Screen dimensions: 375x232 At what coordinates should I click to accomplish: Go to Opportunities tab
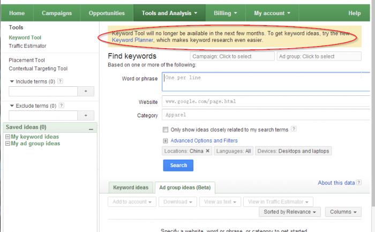click(107, 13)
